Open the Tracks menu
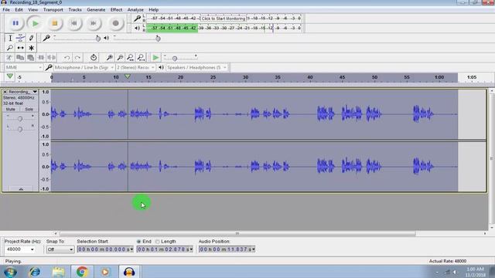The height and width of the screenshot is (278, 495). [x=75, y=10]
